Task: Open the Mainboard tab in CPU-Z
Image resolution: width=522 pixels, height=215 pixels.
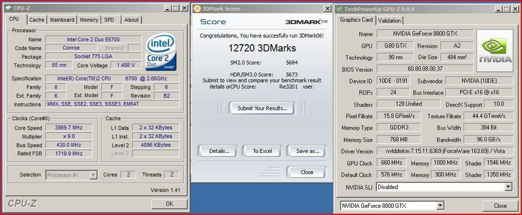Action: (x=62, y=20)
